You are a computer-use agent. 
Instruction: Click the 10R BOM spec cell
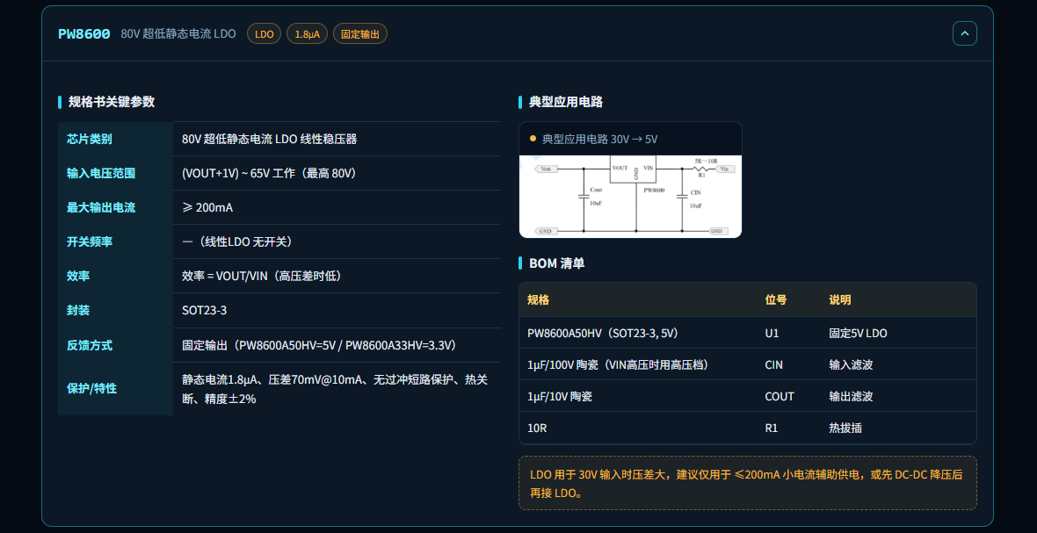(x=537, y=428)
